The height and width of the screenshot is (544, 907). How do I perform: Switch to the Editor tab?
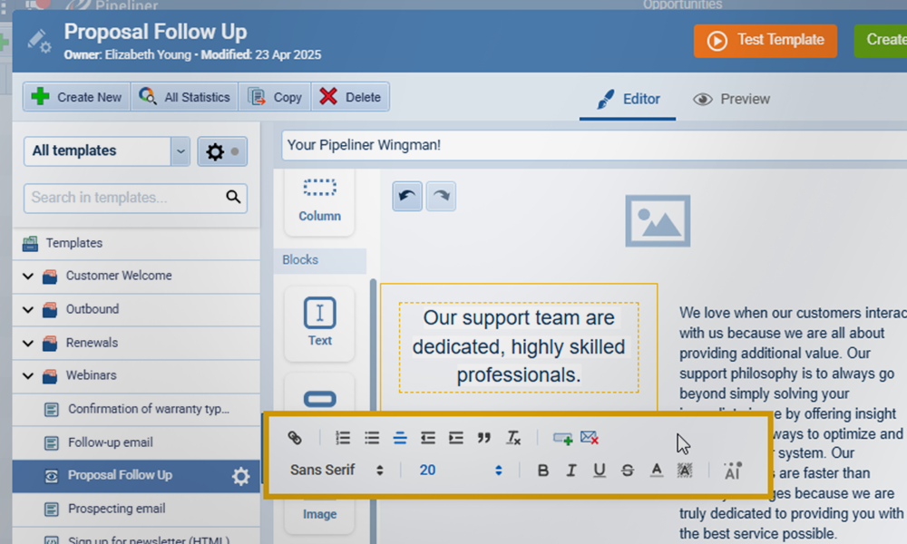click(x=628, y=100)
